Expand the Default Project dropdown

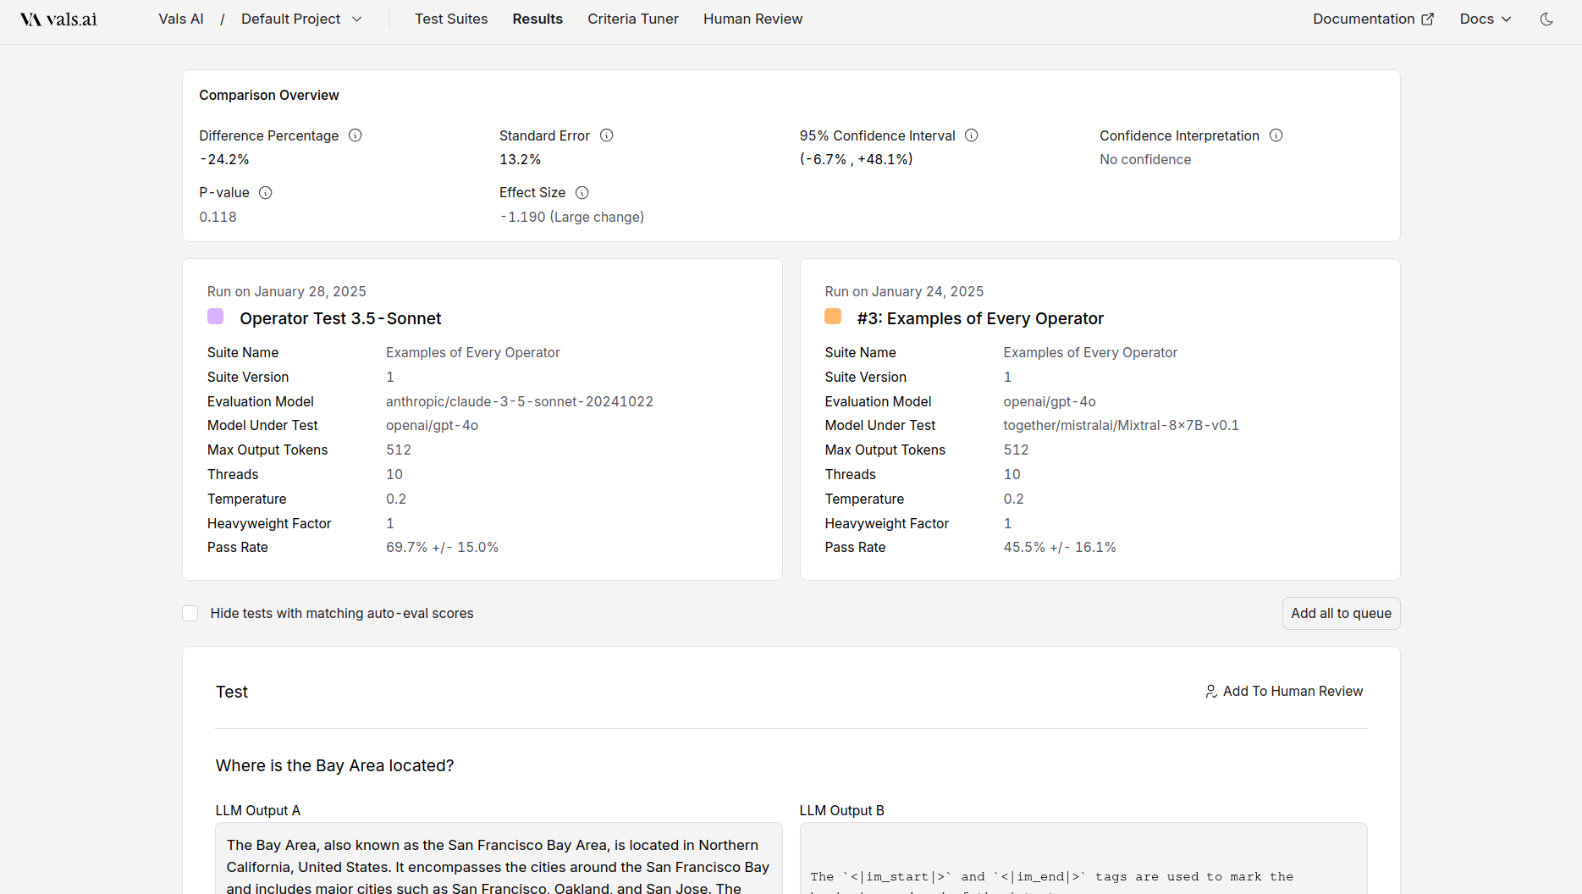[301, 19]
